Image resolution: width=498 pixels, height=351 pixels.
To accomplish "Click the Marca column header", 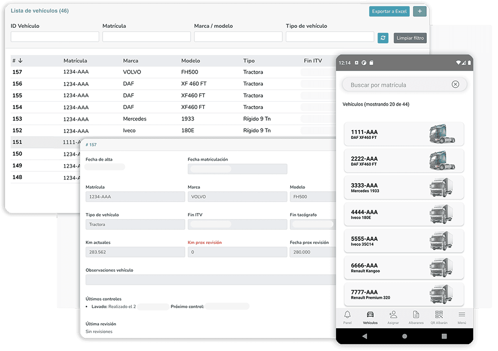I will [x=130, y=61].
